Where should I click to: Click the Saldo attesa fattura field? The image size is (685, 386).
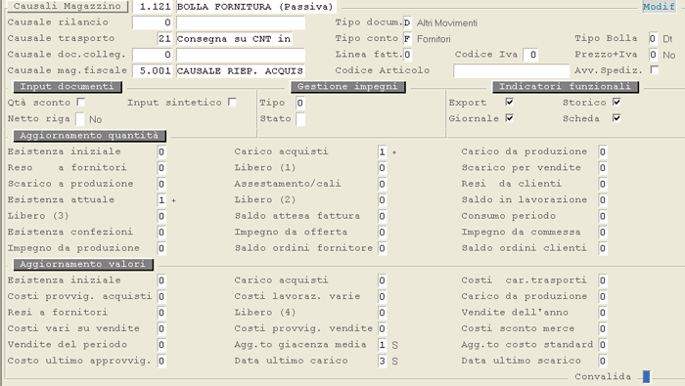coord(383,216)
